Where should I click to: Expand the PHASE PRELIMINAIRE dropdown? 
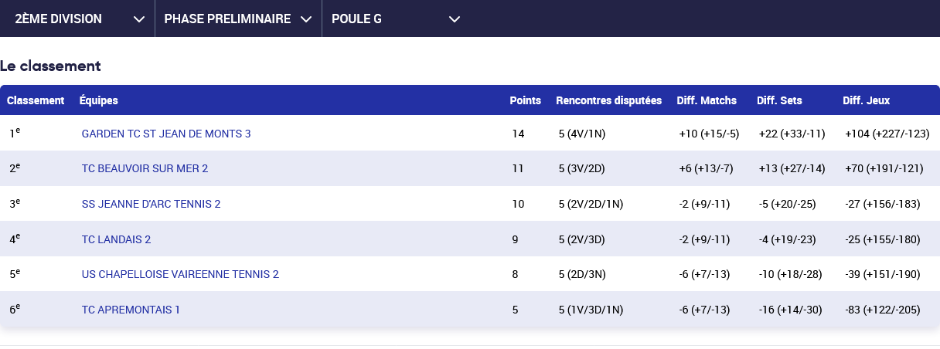click(227, 19)
